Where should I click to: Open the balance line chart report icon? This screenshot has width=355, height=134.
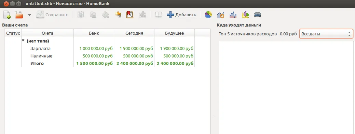233,15
